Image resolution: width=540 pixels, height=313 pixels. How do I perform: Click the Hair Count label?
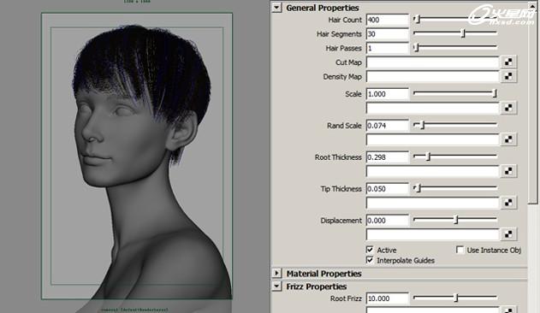[345, 20]
